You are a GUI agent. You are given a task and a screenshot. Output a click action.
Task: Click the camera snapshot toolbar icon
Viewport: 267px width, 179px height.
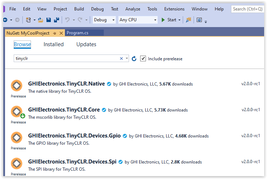click(x=199, y=20)
